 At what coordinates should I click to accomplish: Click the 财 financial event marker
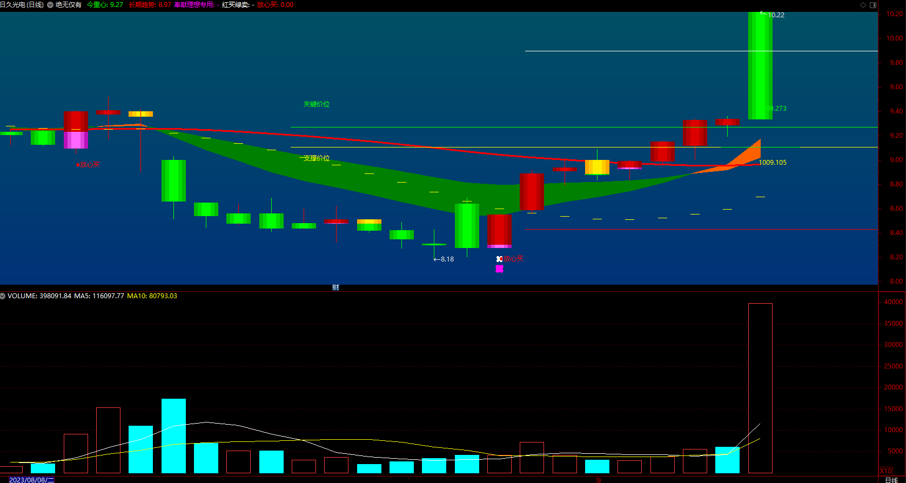335,287
